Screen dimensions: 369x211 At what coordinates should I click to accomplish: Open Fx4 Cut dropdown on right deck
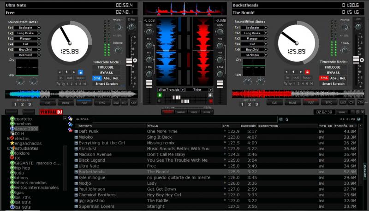point(266,44)
